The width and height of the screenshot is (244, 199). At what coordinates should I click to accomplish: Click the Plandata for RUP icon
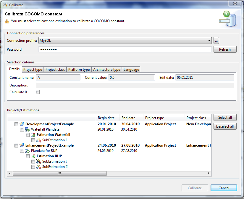(x=27, y=151)
